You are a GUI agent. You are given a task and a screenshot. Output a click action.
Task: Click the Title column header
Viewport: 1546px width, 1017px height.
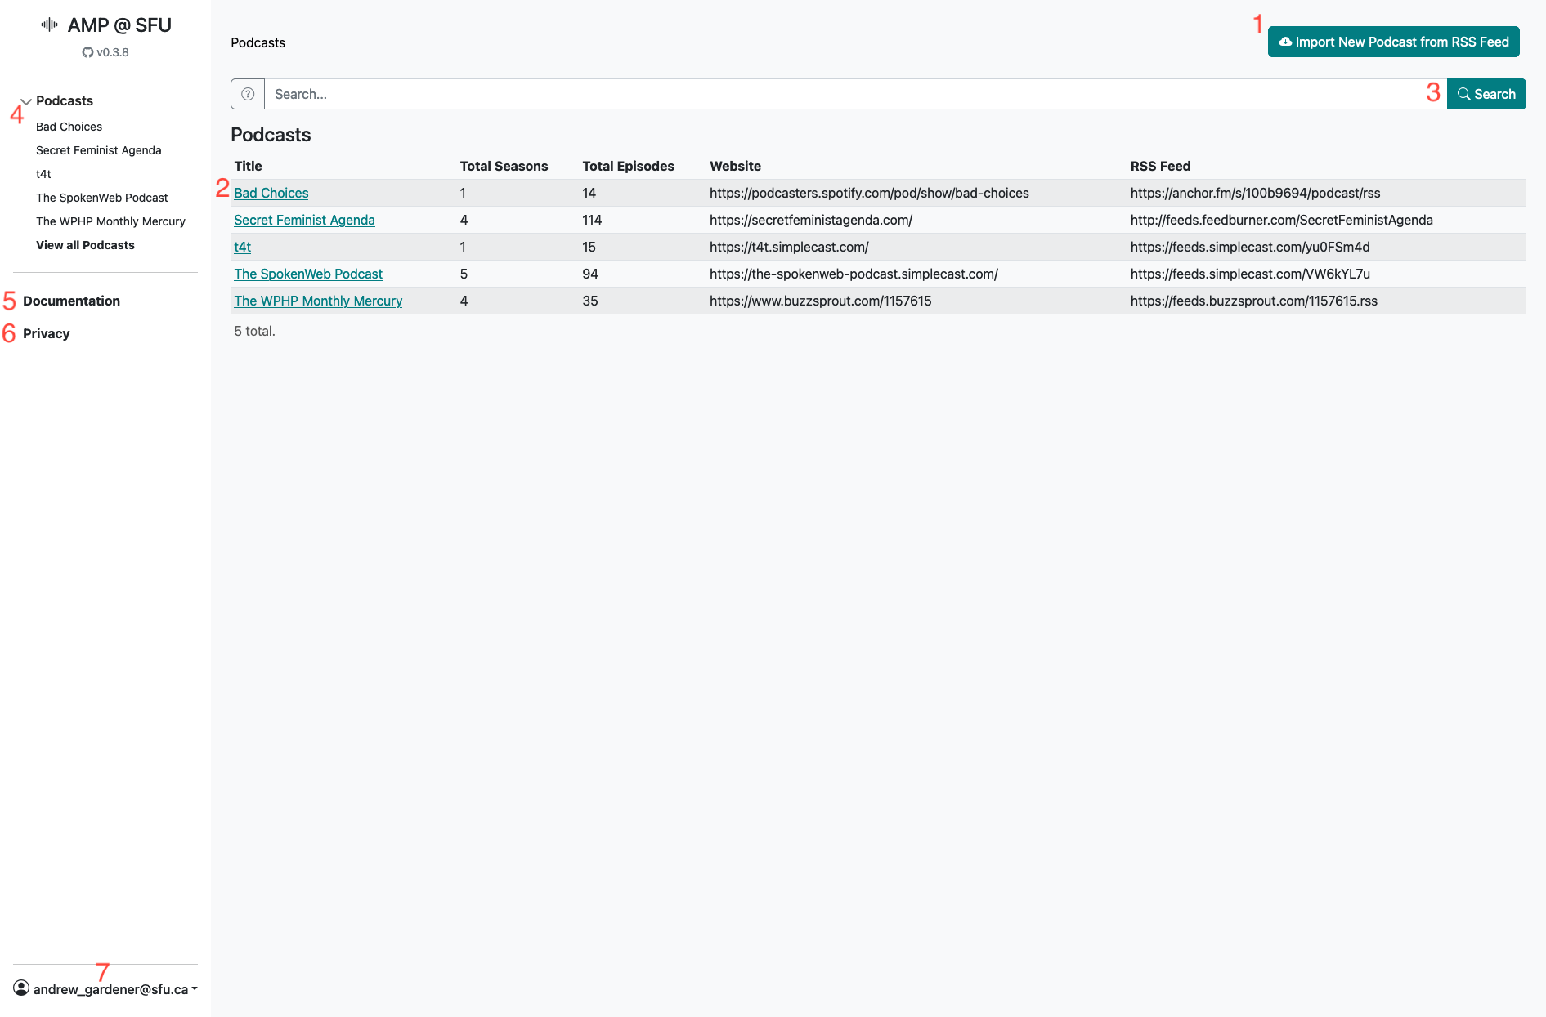point(248,166)
